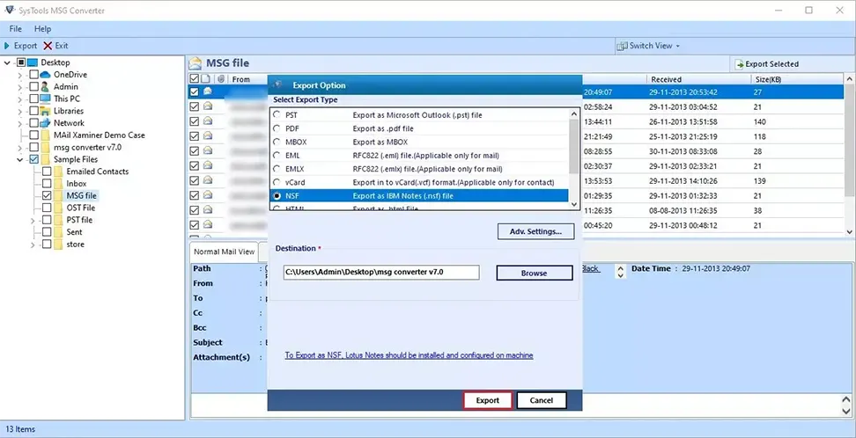Image resolution: width=856 pixels, height=438 pixels.
Task: Expand the Libraries tree node
Action: (x=20, y=111)
